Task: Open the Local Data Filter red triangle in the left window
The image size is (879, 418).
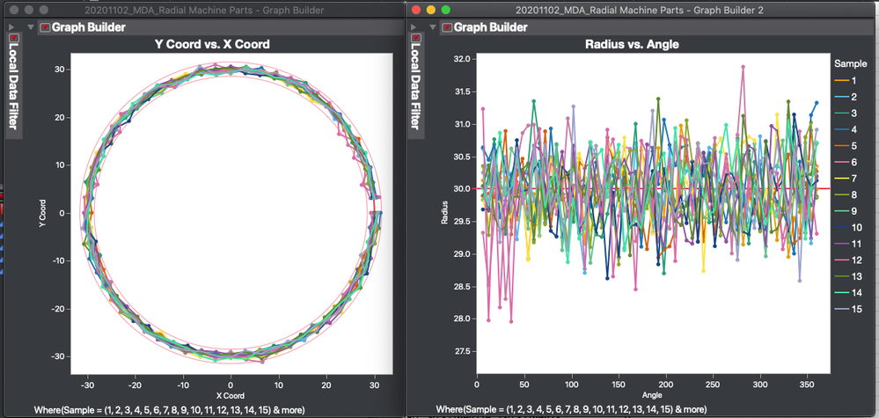Action: point(15,38)
